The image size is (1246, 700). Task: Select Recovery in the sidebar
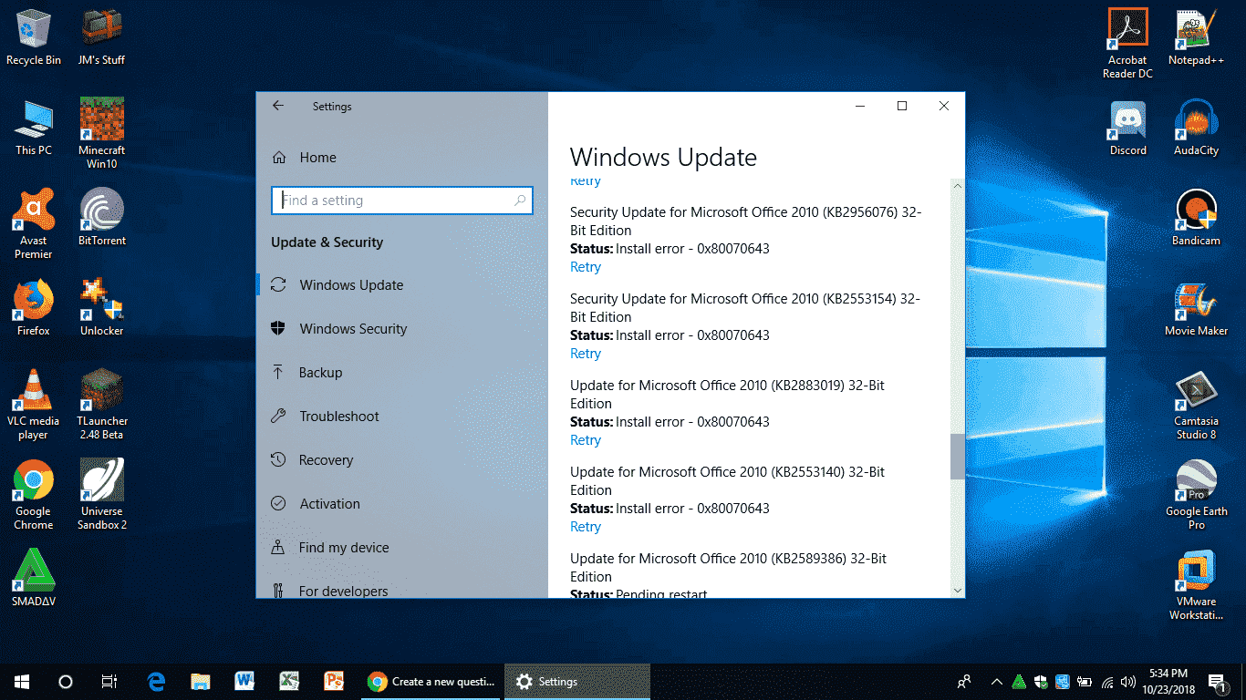click(401, 460)
